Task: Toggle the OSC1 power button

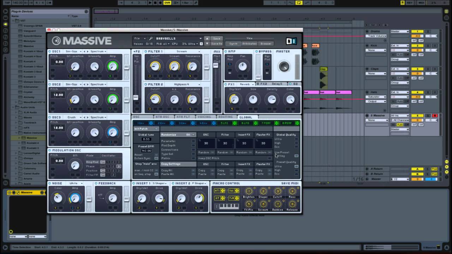Action: (x=50, y=52)
